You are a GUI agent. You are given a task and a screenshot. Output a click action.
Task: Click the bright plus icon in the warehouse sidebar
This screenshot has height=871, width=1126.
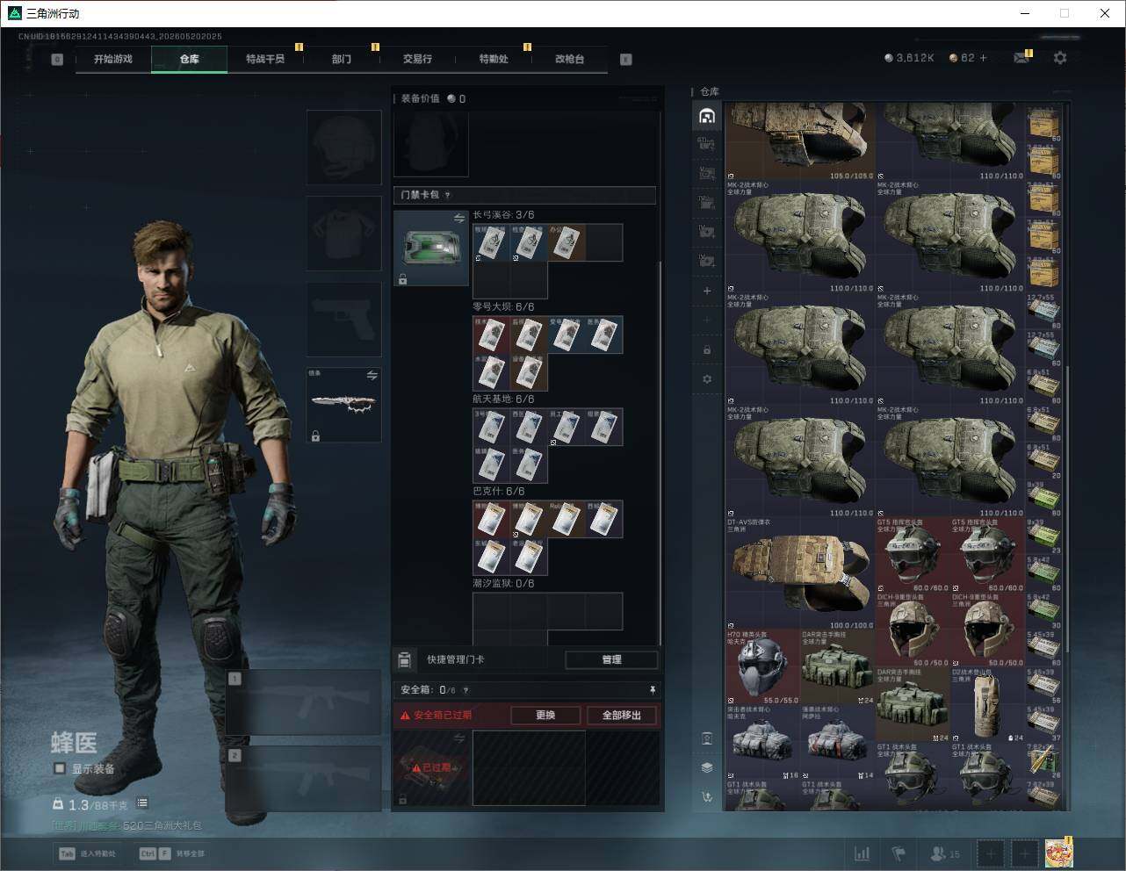tap(707, 291)
